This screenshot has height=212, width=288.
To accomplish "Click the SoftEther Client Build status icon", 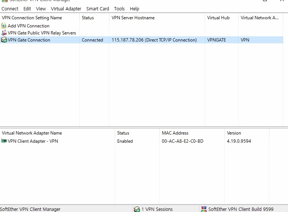I will click(x=204, y=209).
